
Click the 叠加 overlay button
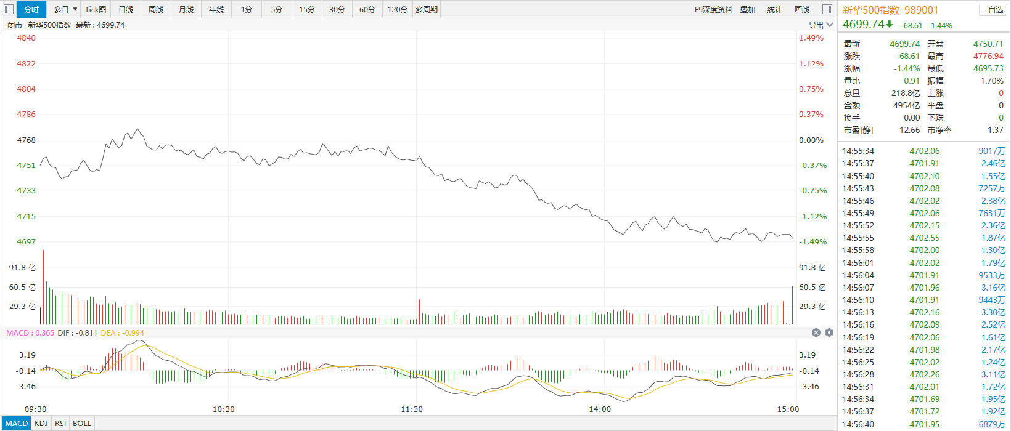click(748, 9)
